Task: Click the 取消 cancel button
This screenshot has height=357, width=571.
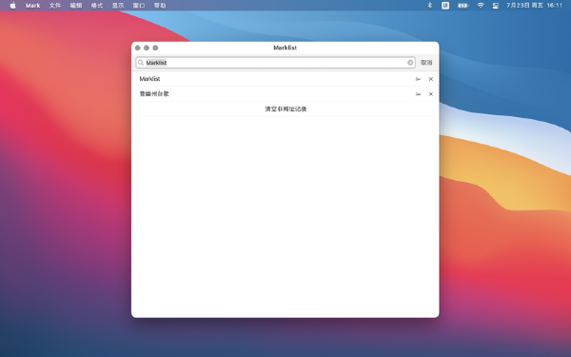Action: (x=426, y=63)
